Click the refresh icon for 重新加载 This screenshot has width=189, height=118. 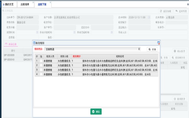[x=161, y=11]
